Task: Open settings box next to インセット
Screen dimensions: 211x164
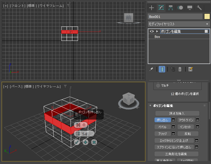Action: [198, 127]
